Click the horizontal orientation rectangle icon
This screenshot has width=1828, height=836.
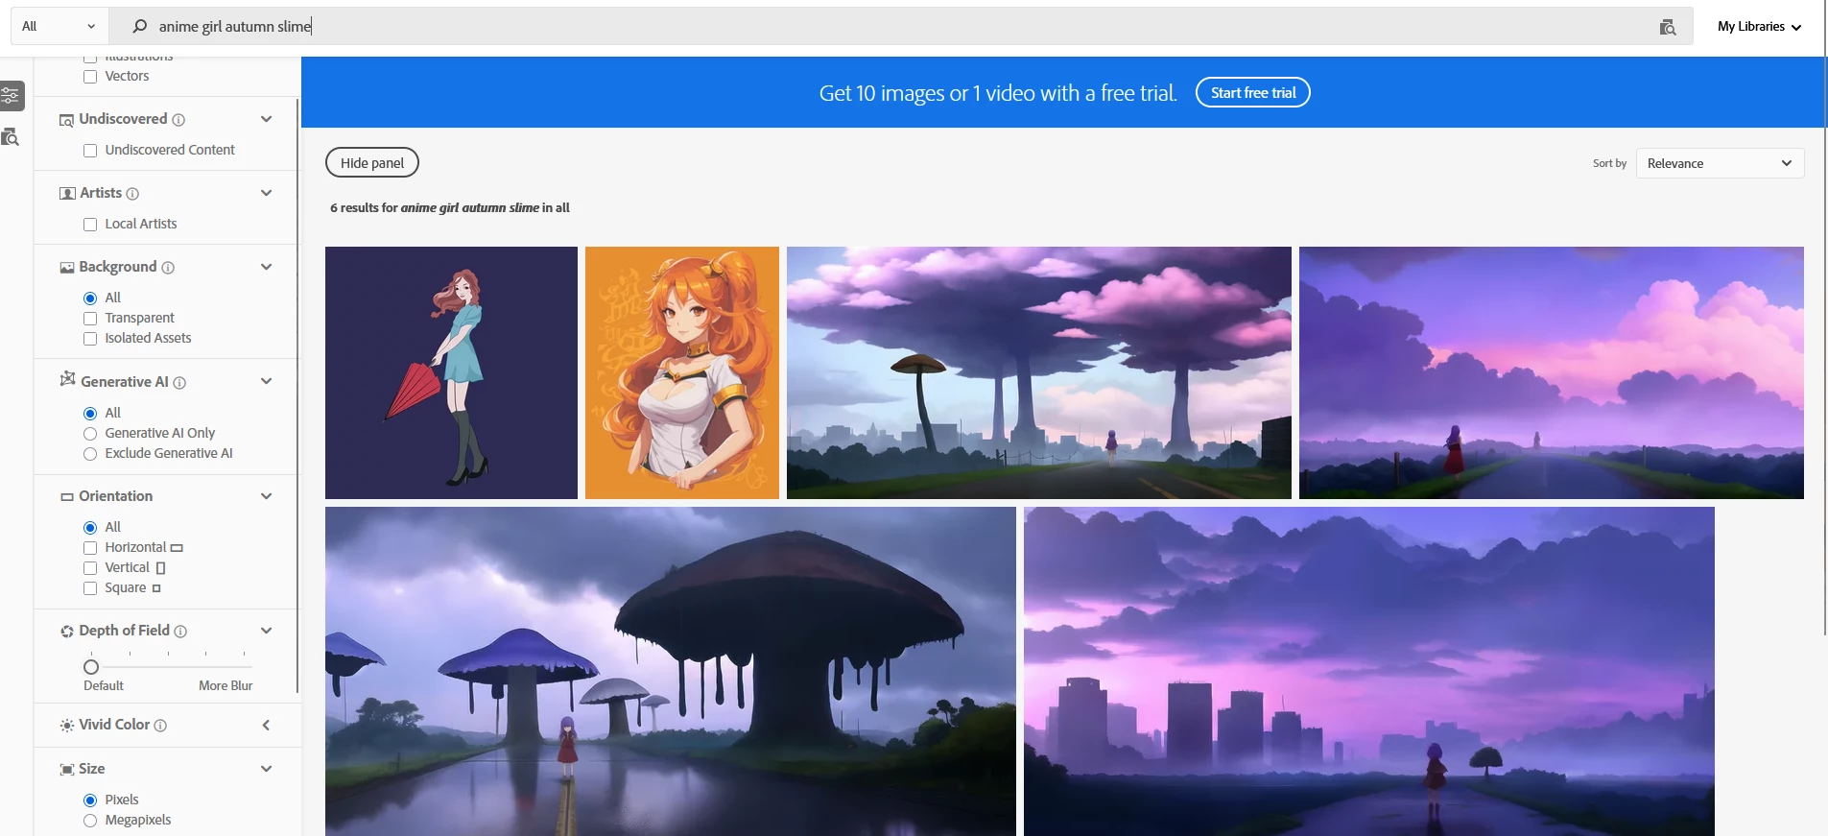coord(177,548)
